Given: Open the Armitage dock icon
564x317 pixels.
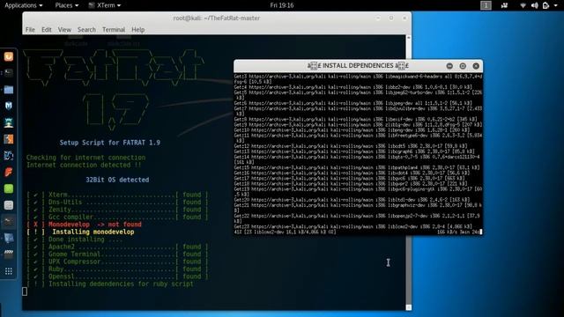Looking at the screenshot, I should pyautogui.click(x=9, y=122).
